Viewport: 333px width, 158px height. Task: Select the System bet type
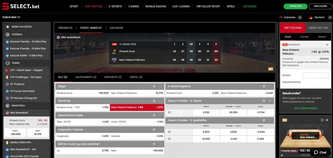(x=322, y=37)
